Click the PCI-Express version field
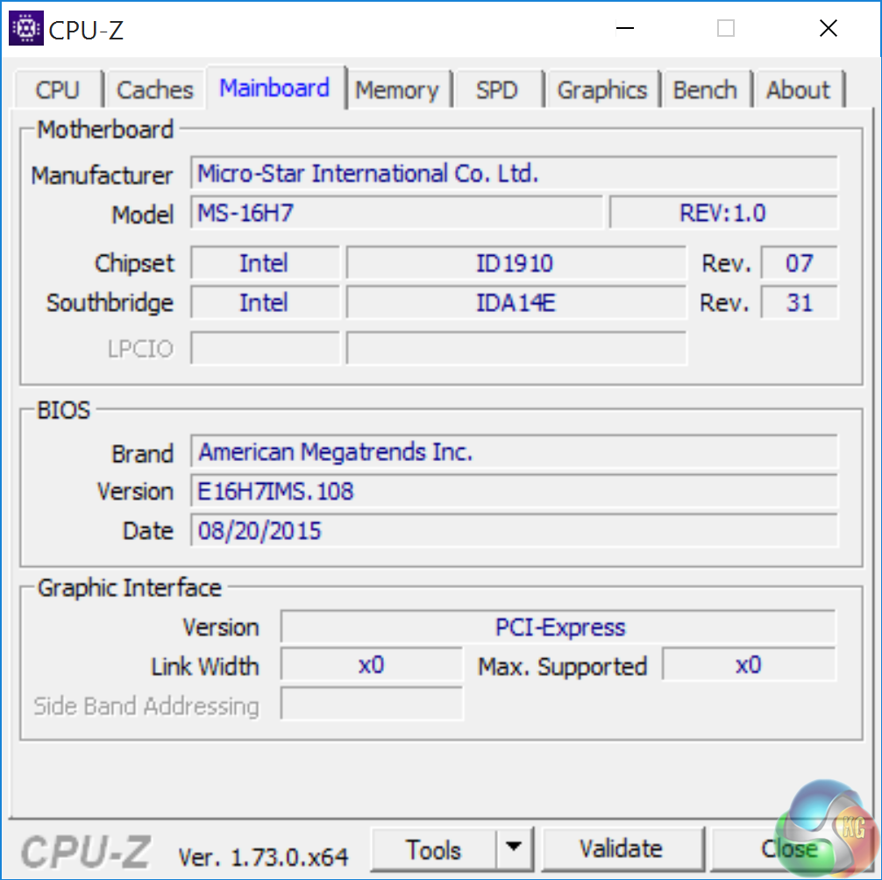Image resolution: width=882 pixels, height=880 pixels. coord(558,627)
